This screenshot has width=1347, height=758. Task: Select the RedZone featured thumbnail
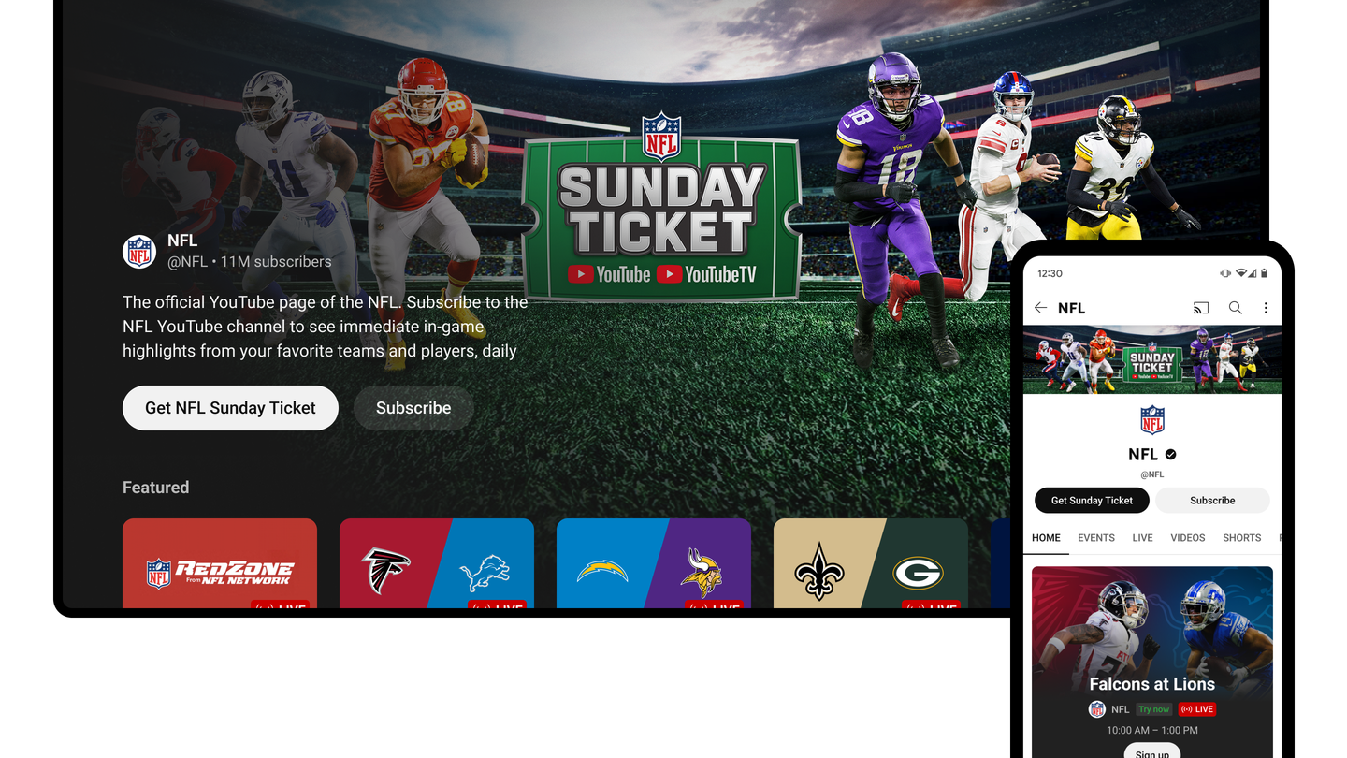tap(220, 563)
